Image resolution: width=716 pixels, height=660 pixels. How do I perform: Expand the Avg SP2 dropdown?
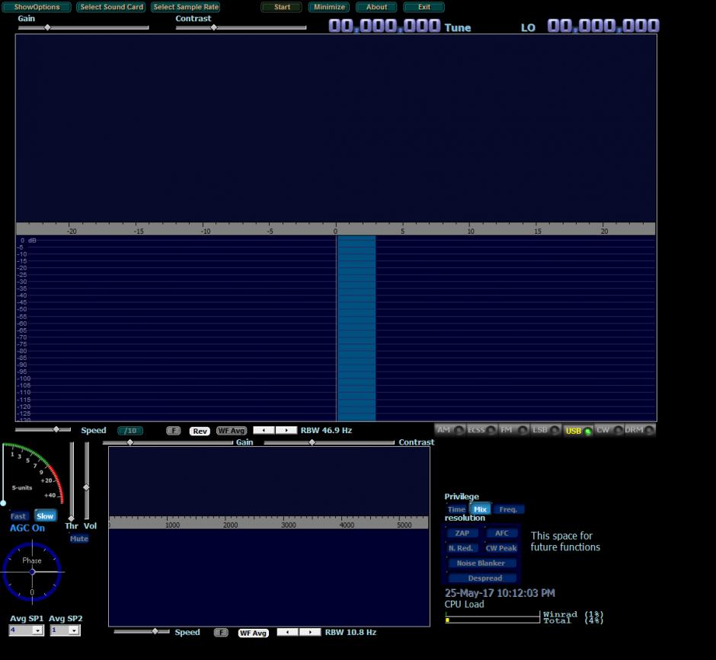(74, 630)
